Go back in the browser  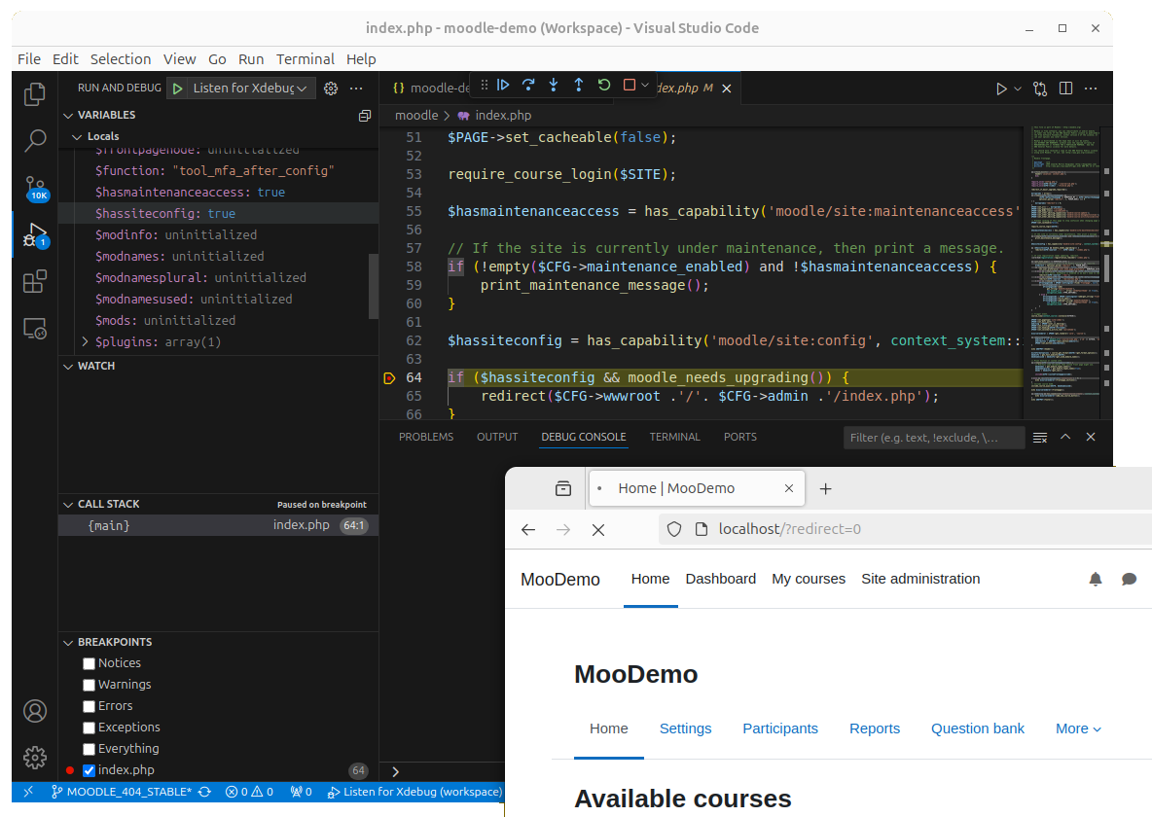pos(528,530)
